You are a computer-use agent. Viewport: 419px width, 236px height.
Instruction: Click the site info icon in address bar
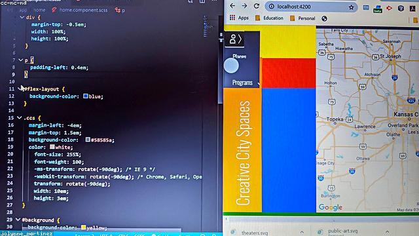click(x=272, y=7)
